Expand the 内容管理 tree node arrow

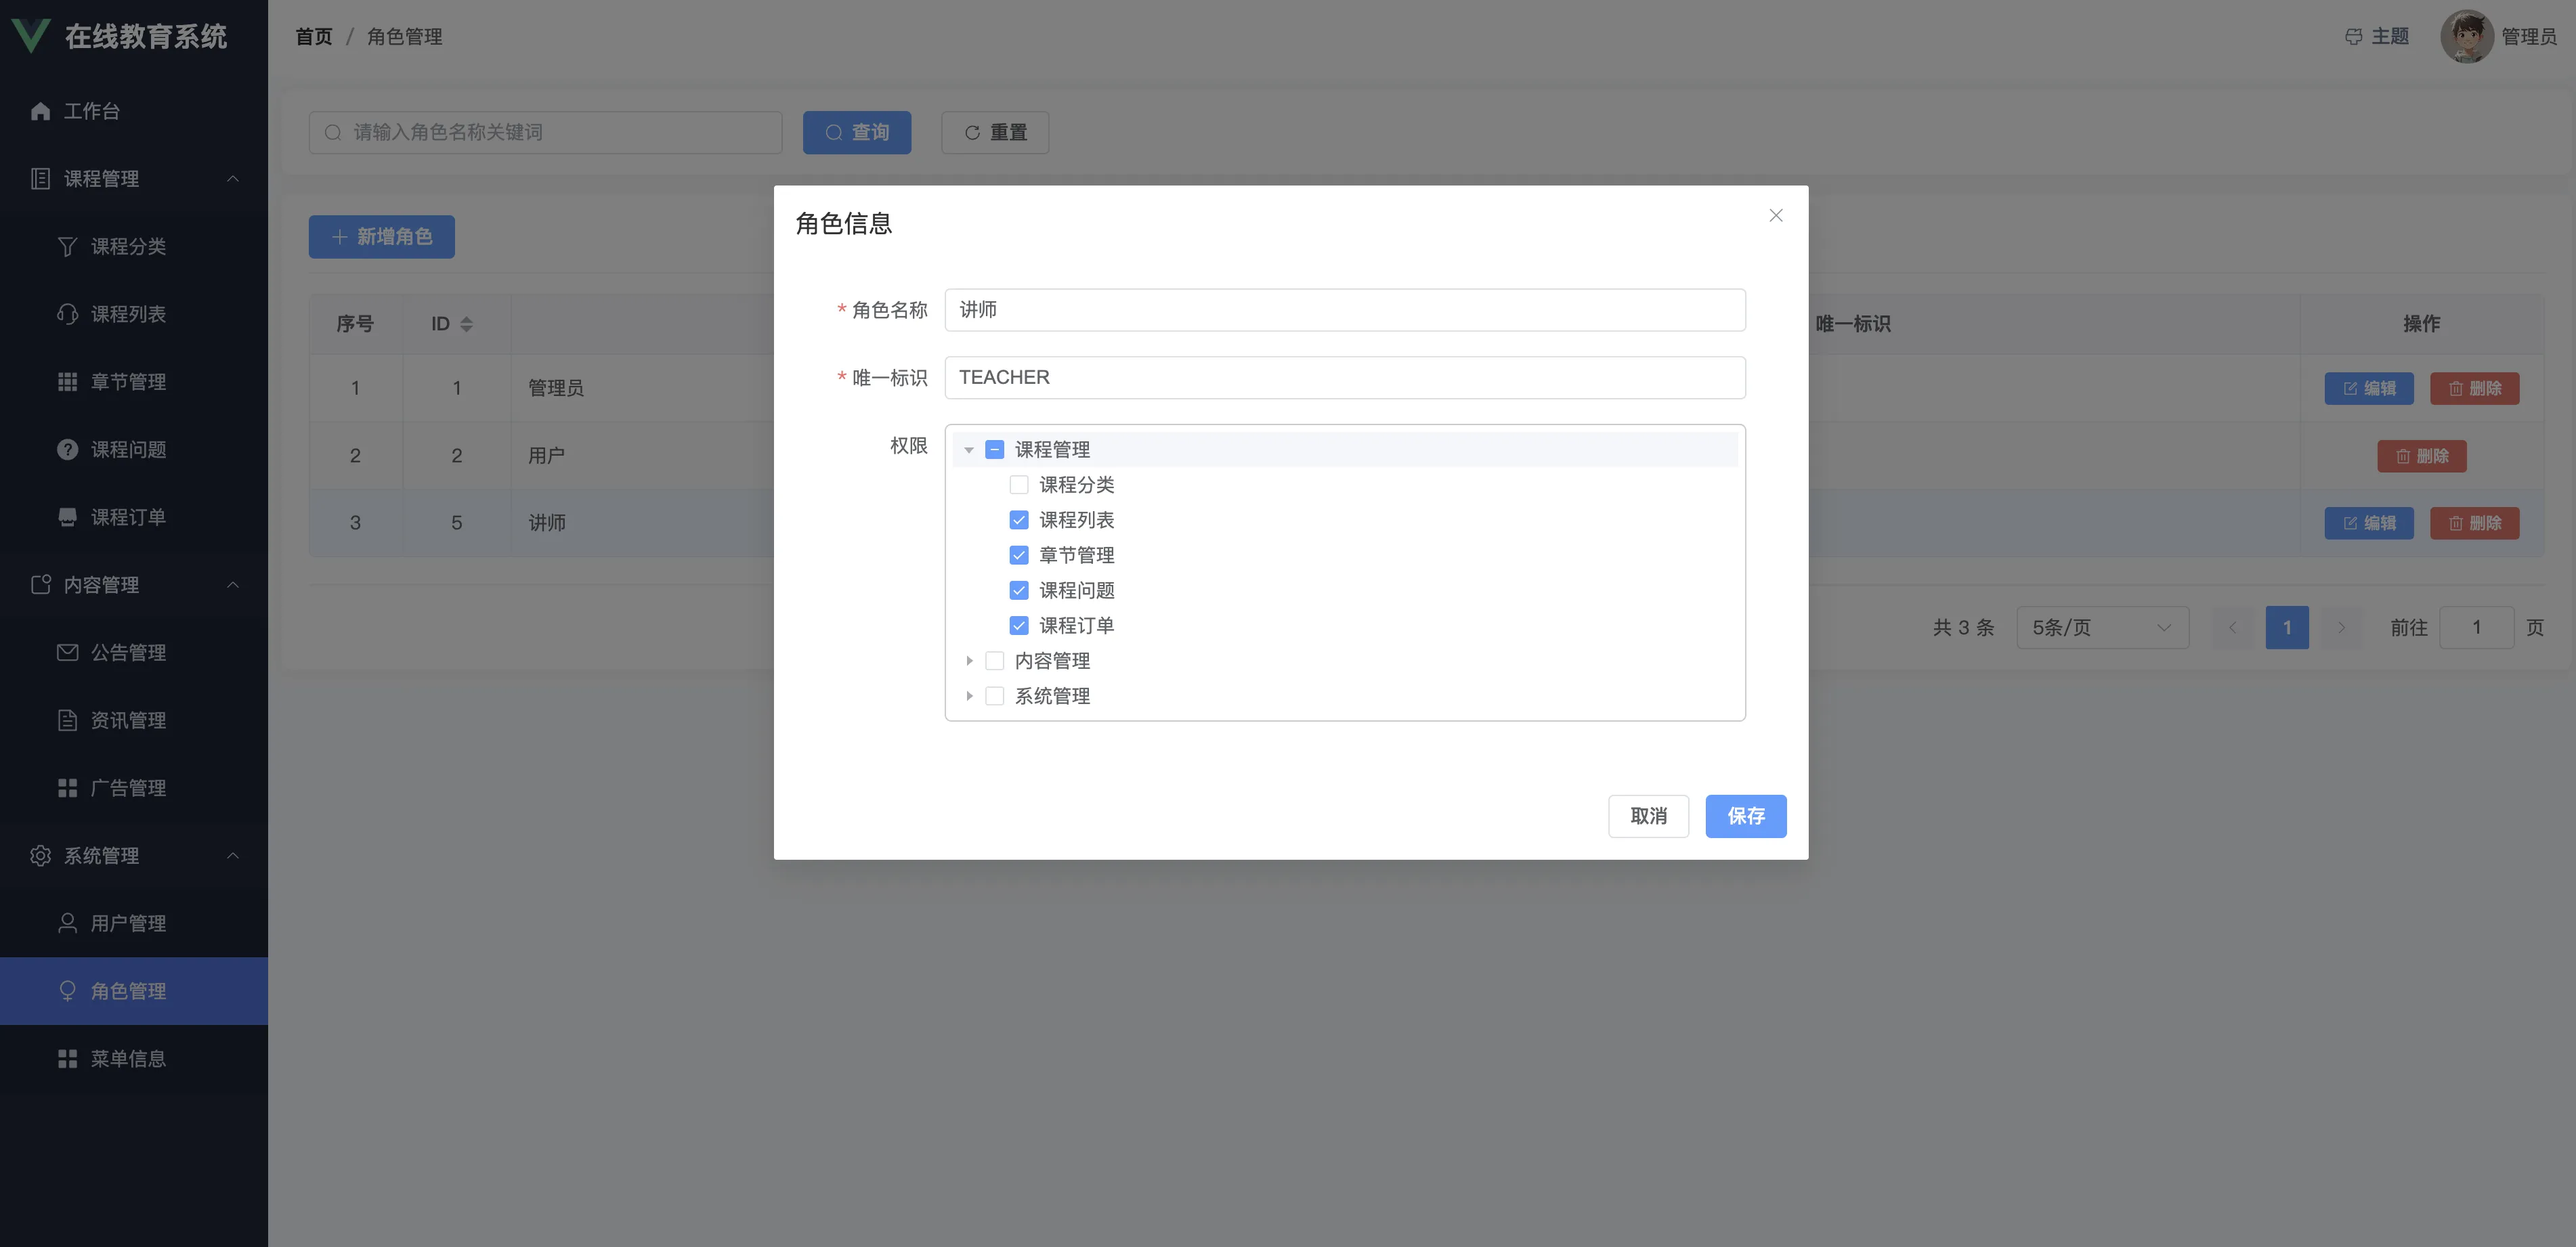(x=969, y=661)
